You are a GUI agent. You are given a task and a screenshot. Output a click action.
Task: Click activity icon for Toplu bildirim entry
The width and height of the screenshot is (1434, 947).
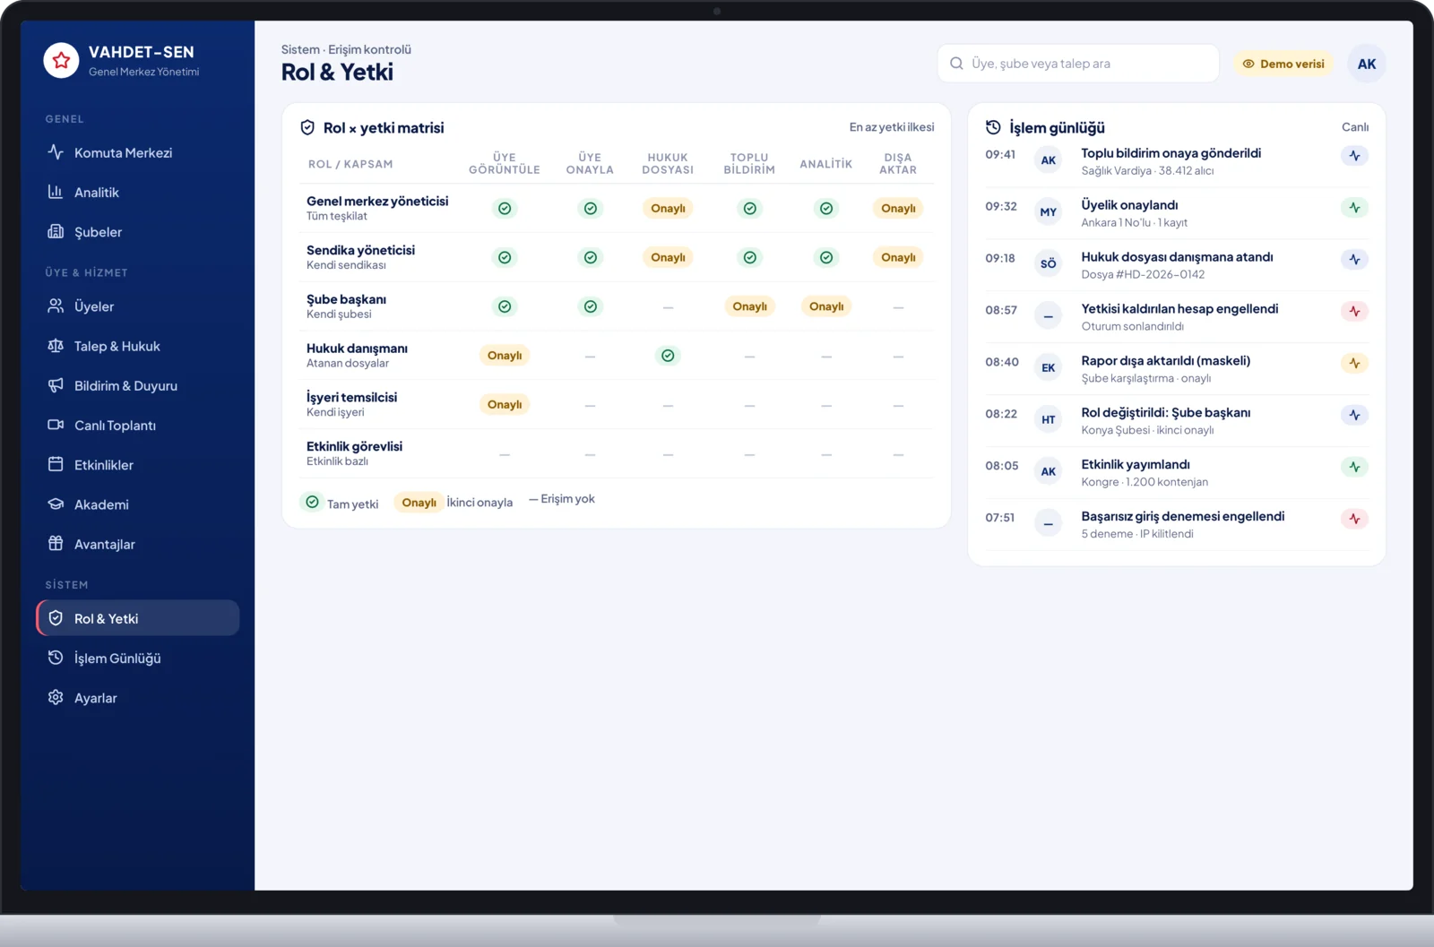(x=1354, y=156)
